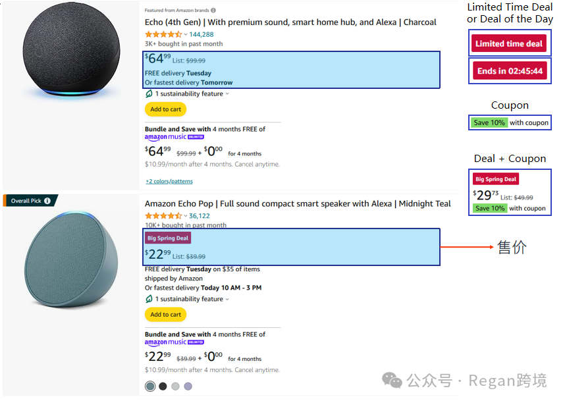565x403 pixels.
Task: Click the star rating of Echo 4th Gen
Action: coord(163,34)
